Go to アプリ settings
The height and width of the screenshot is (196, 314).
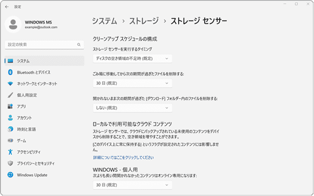45,106
